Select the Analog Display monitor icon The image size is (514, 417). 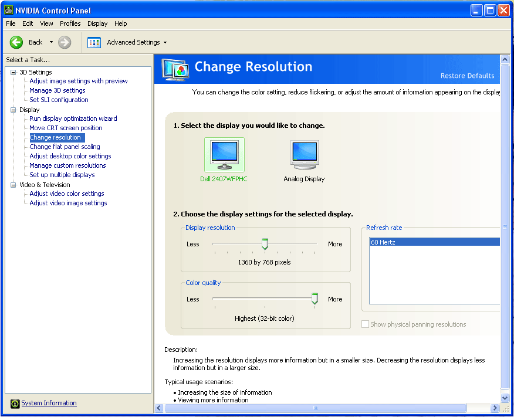304,155
